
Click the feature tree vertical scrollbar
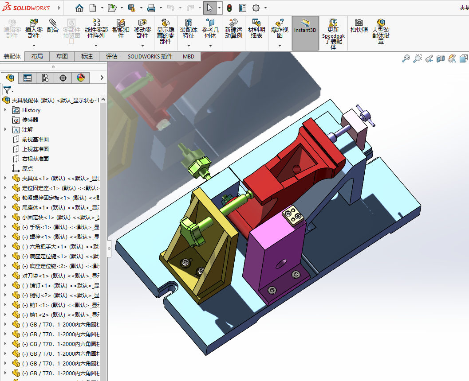point(103,239)
